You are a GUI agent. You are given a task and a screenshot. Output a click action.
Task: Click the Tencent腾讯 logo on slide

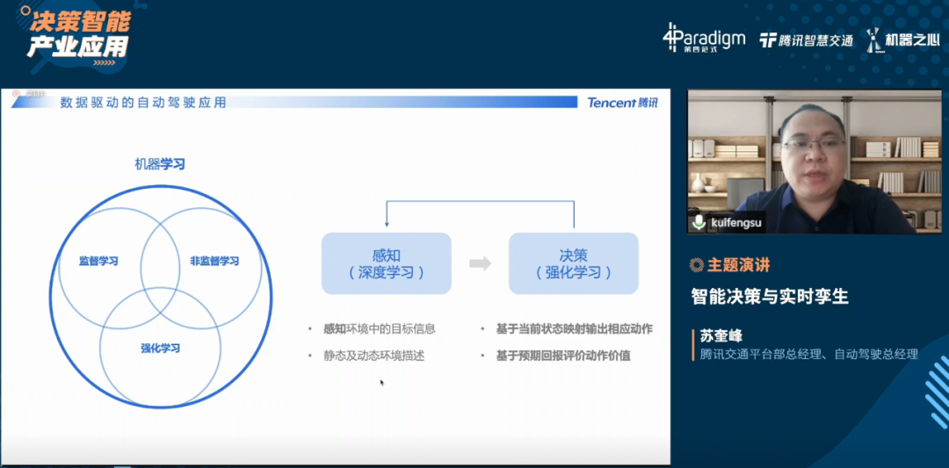coord(622,103)
